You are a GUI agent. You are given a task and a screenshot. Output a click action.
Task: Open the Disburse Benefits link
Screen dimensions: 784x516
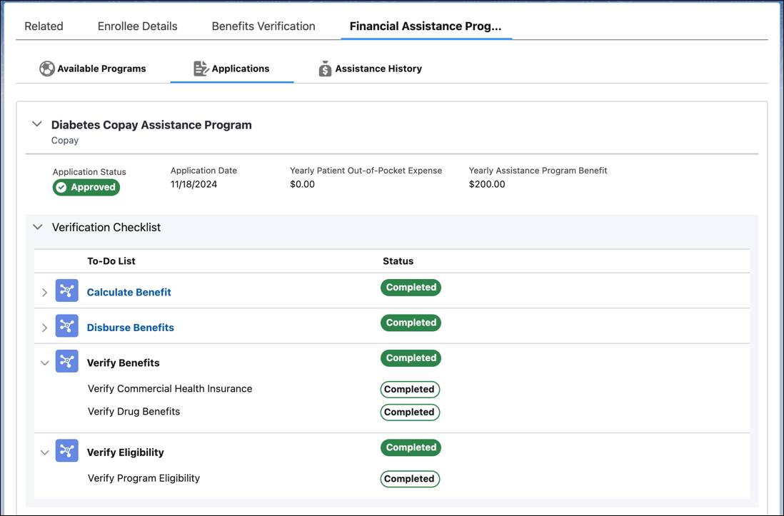(x=130, y=328)
